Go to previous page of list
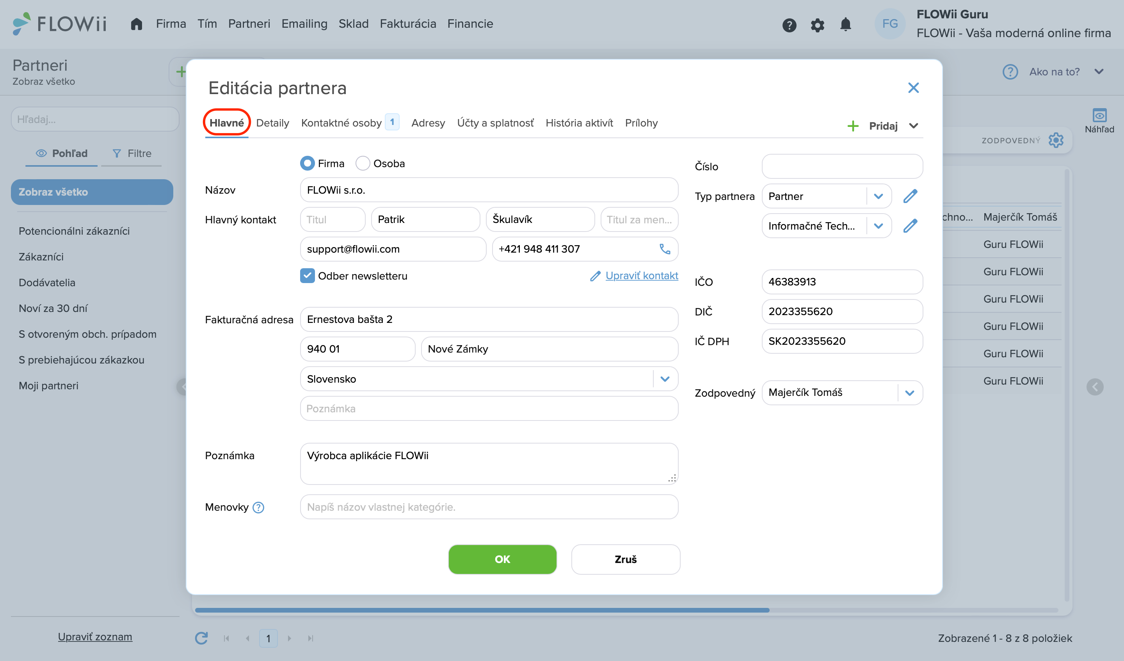The width and height of the screenshot is (1124, 661). (x=247, y=638)
